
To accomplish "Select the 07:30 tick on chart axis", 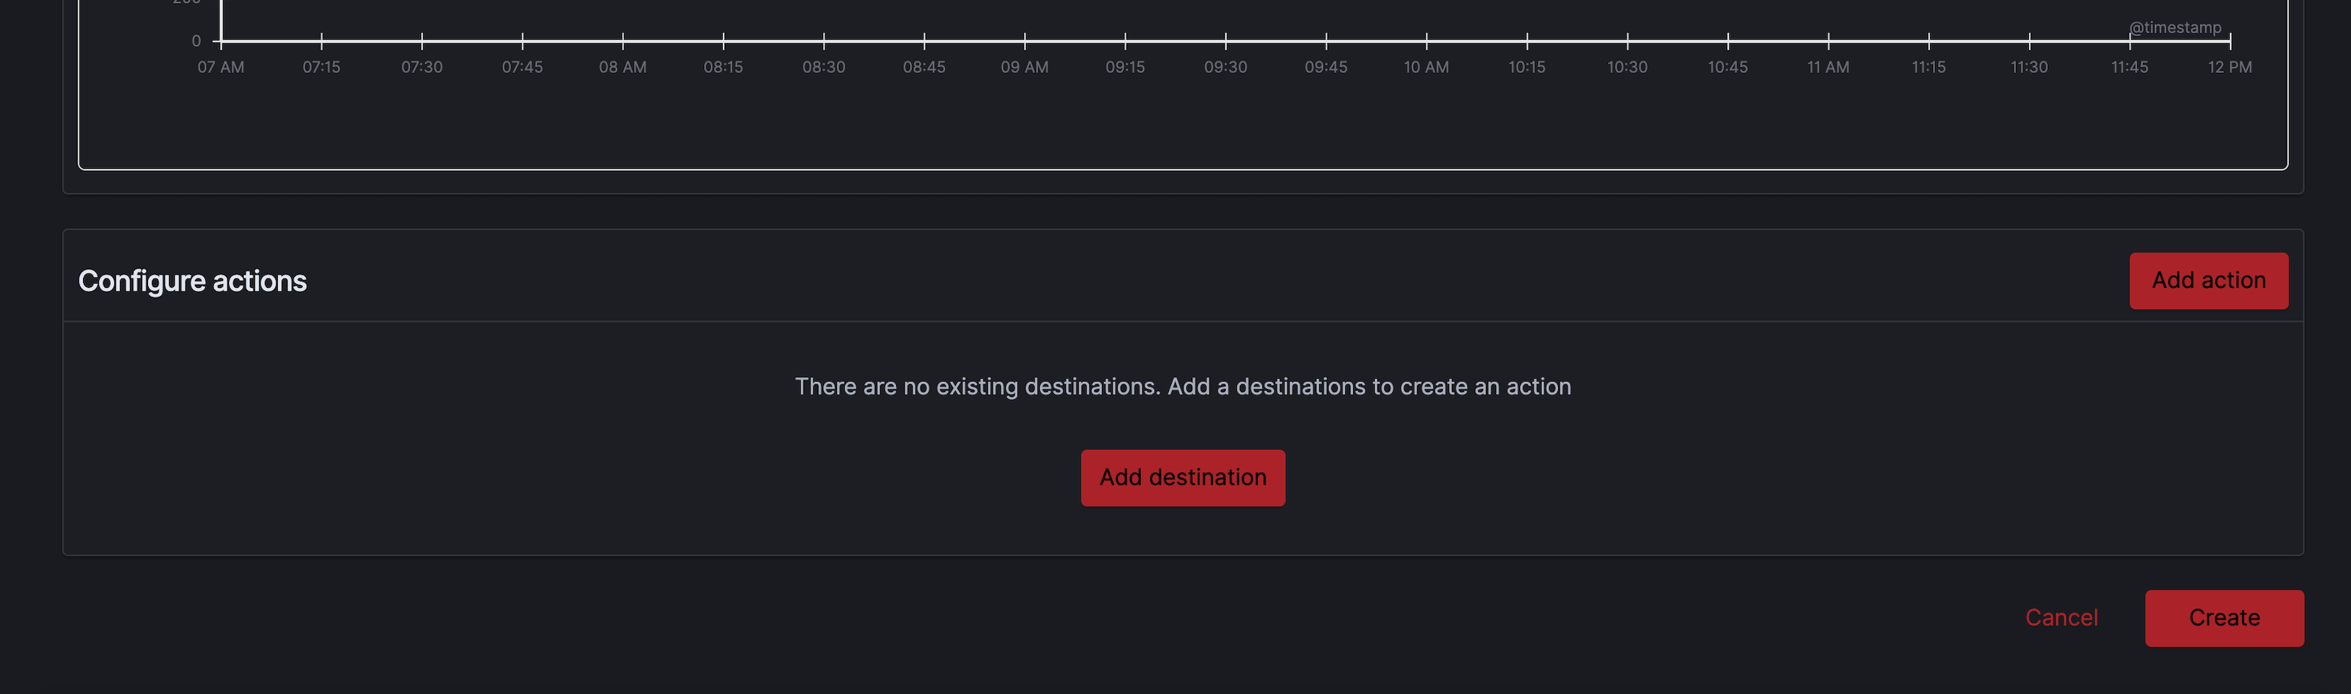I will (422, 66).
